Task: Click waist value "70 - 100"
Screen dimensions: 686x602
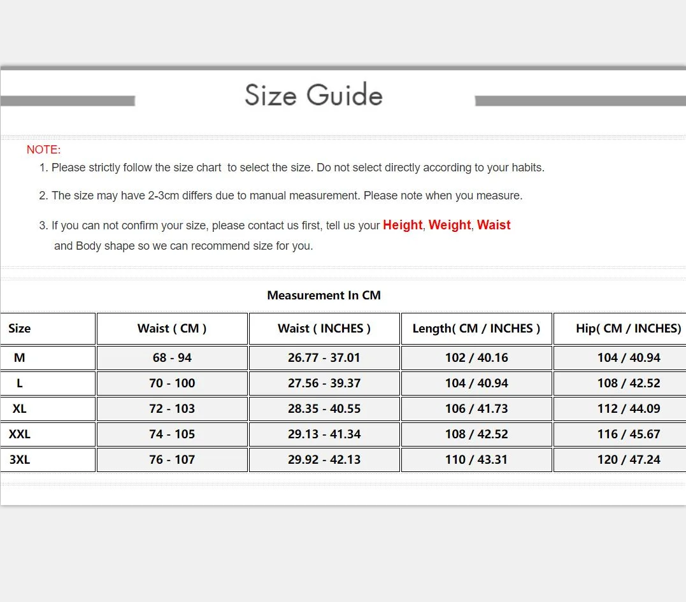Action: click(x=172, y=383)
